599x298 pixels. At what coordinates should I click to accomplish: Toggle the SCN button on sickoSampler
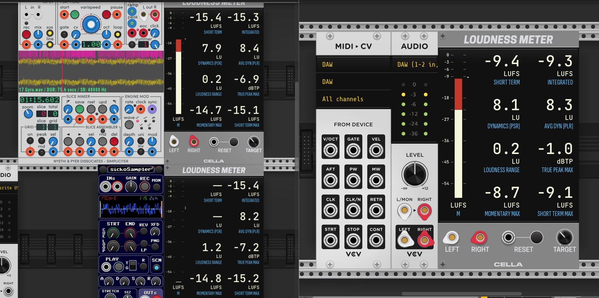[156, 267]
